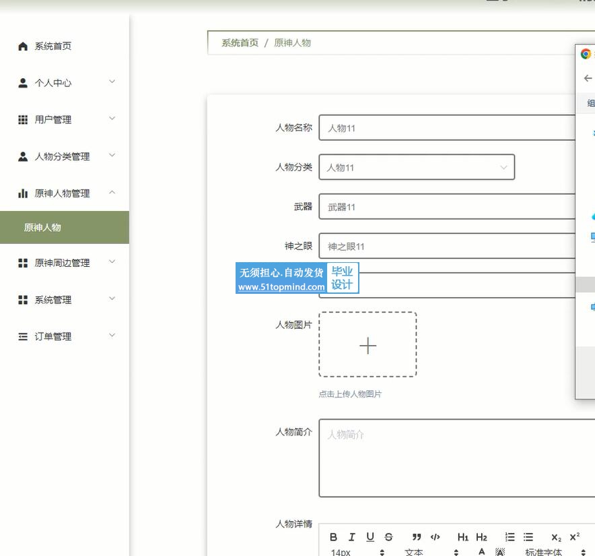The image size is (595, 556).
Task: Apply superscript formatting
Action: pyautogui.click(x=575, y=536)
